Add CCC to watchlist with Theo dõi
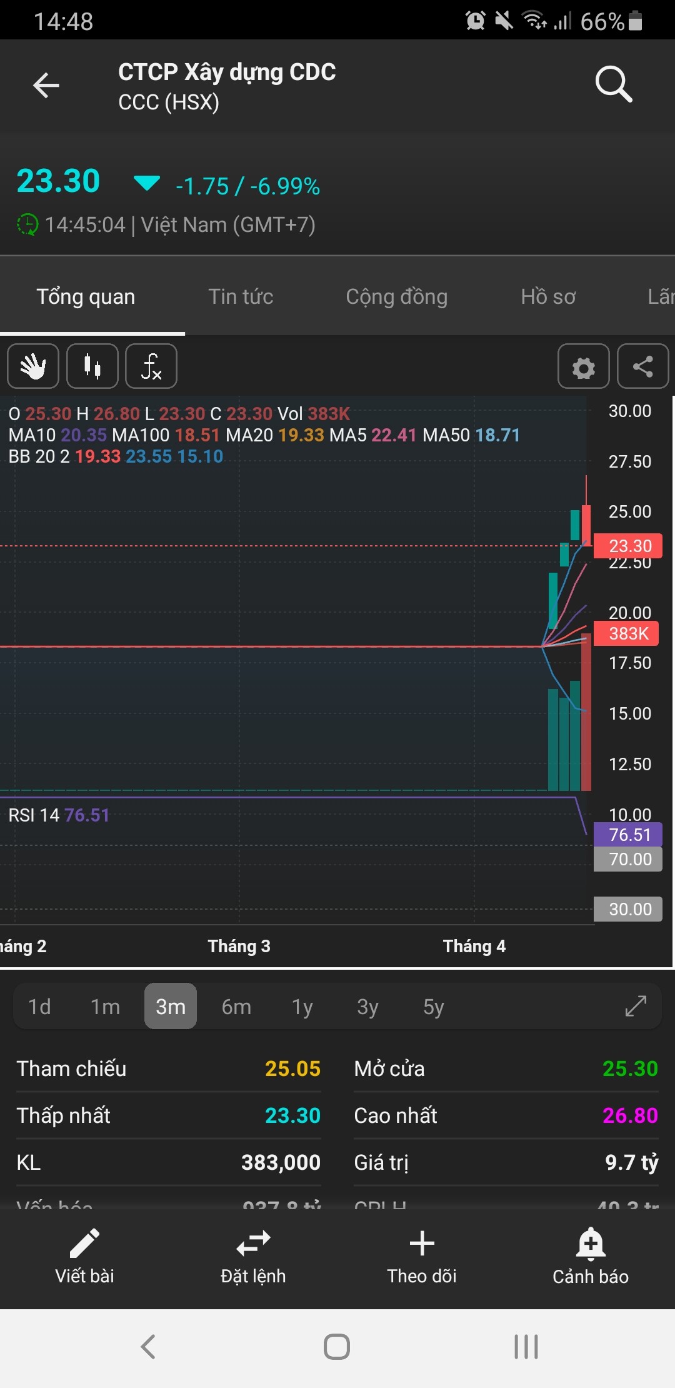675x1388 pixels. pyautogui.click(x=422, y=1244)
